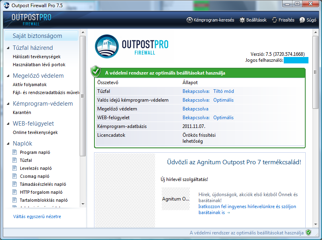
Task: Open the HTTP forgalom napló log
Action: tap(41, 192)
